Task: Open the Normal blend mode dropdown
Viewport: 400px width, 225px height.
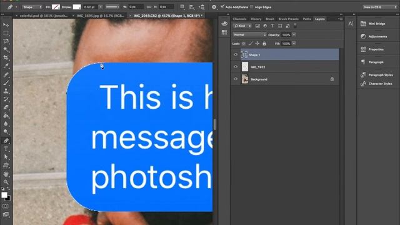Action: 249,35
